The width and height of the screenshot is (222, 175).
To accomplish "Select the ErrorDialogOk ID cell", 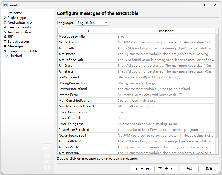I will tap(87, 118).
